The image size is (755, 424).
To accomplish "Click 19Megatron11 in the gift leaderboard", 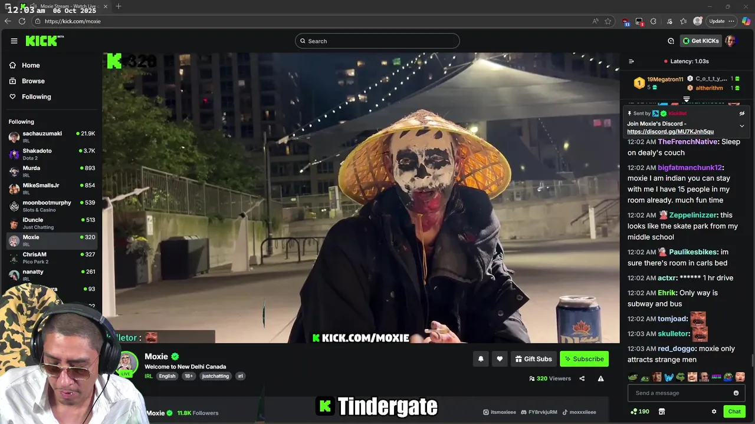I will [x=665, y=79].
